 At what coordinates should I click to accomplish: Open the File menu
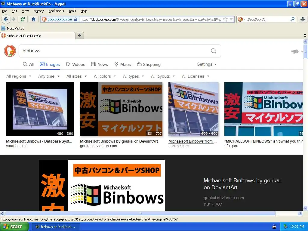click(x=5, y=11)
